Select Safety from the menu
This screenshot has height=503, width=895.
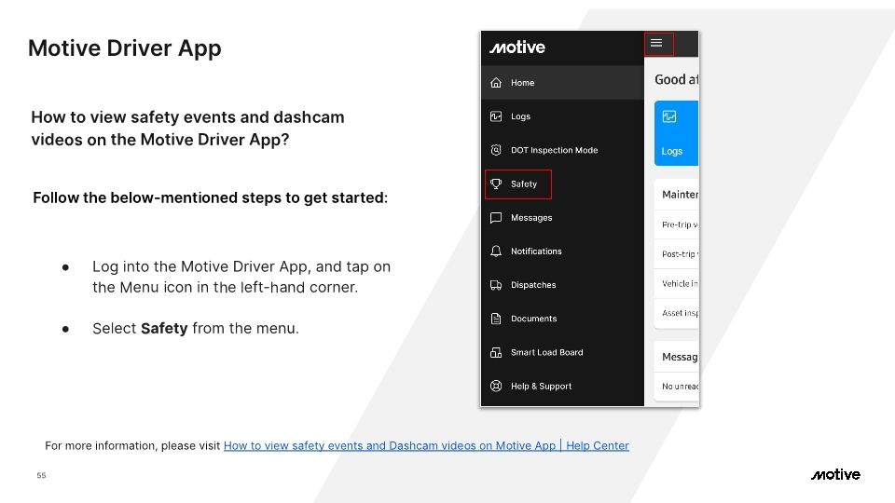tap(562, 184)
